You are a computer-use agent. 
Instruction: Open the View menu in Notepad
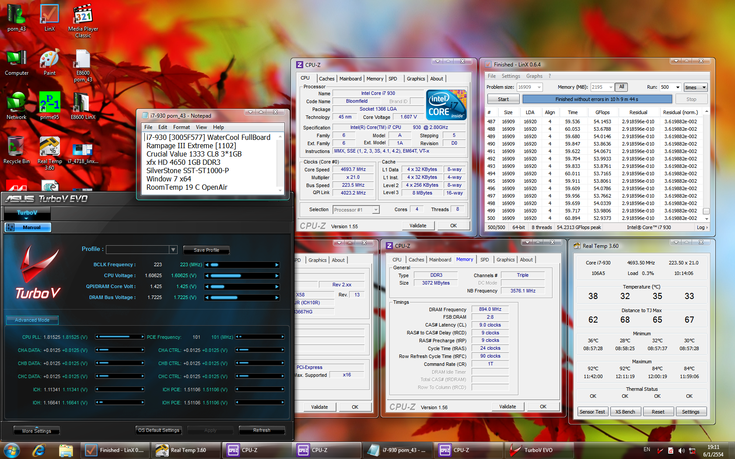[201, 127]
